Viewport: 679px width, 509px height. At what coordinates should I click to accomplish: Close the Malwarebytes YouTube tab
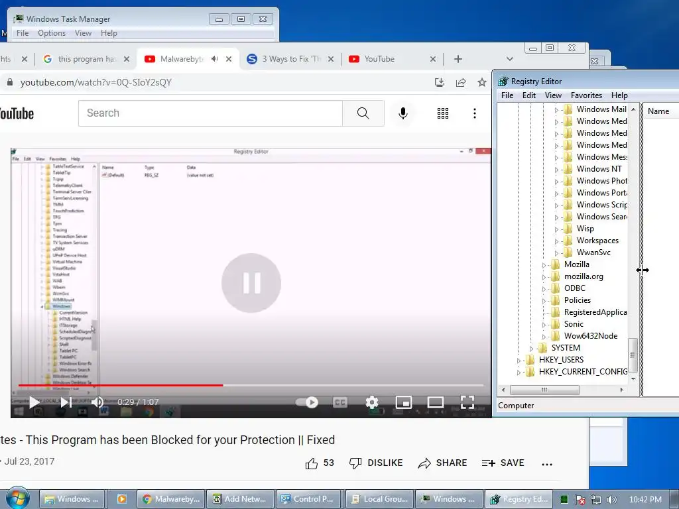point(229,59)
